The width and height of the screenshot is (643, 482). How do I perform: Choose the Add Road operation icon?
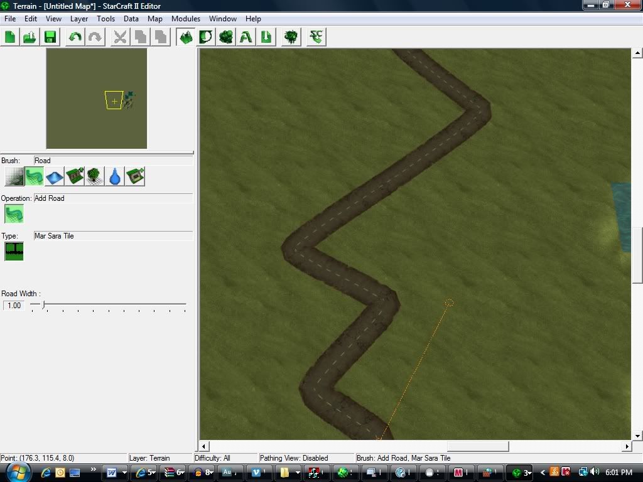(14, 214)
